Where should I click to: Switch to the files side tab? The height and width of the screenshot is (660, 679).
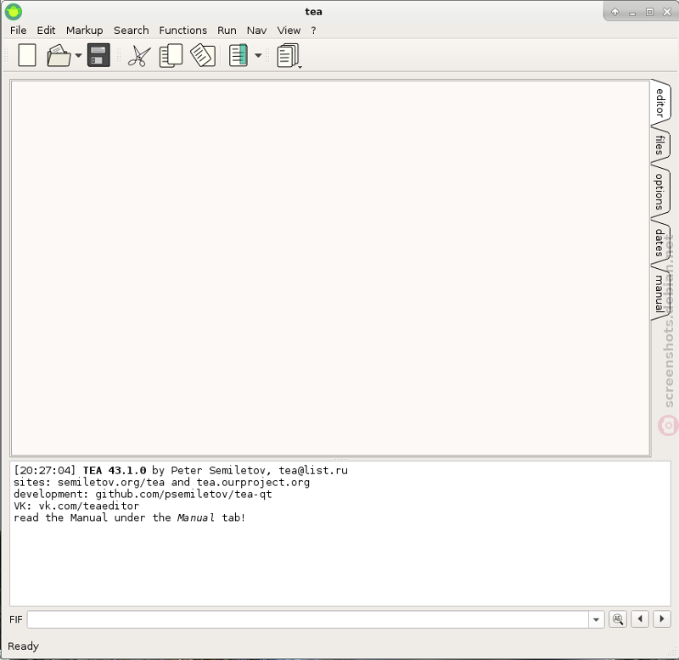tap(660, 145)
